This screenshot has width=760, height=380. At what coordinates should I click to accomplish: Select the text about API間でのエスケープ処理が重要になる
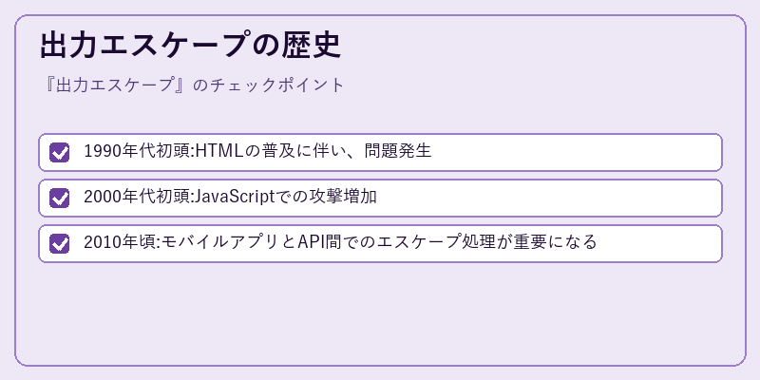(x=340, y=243)
